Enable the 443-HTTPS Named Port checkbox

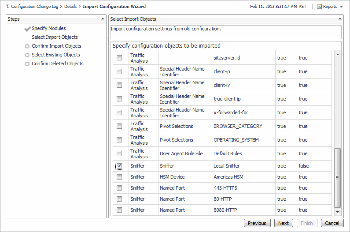pos(119,188)
